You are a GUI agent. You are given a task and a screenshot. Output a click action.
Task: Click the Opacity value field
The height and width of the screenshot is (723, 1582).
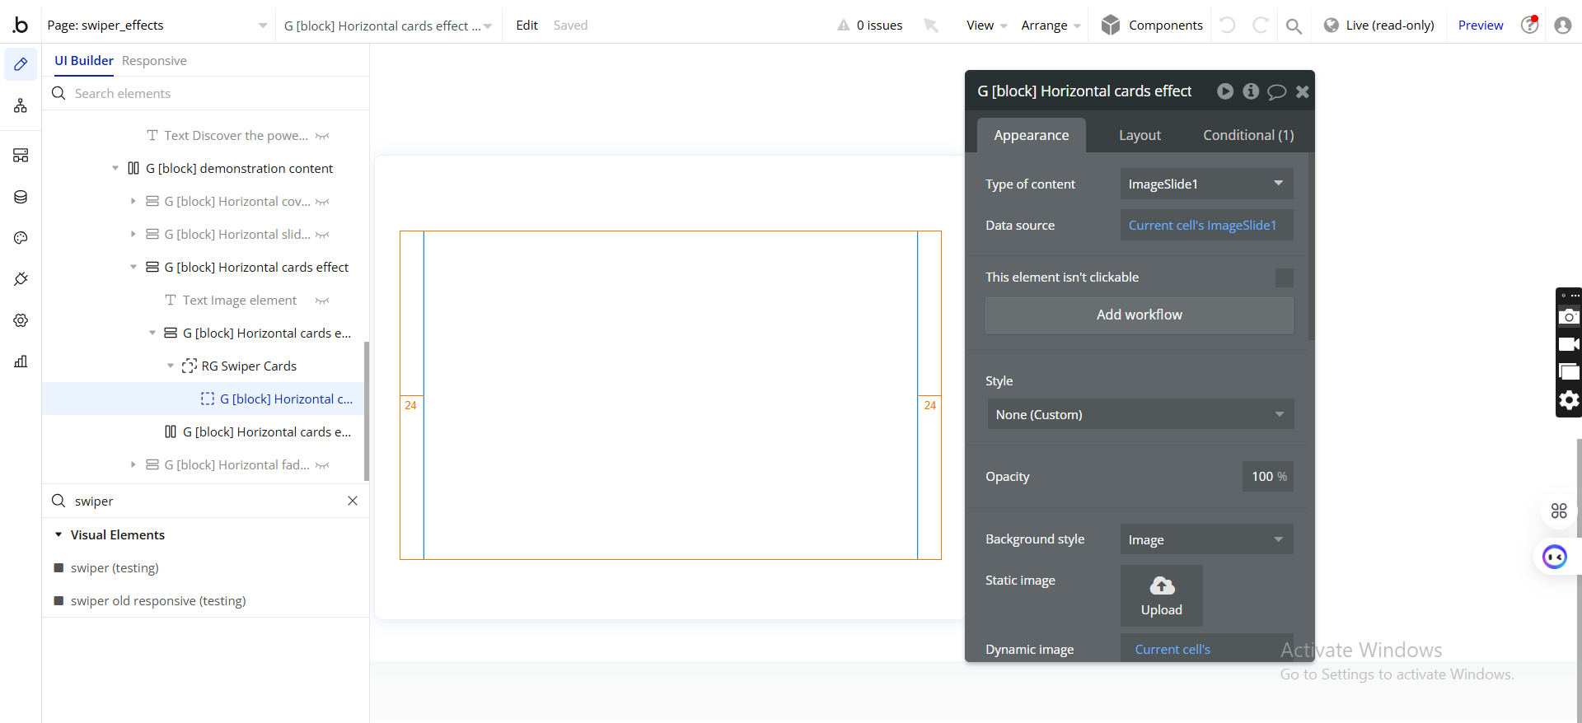pyautogui.click(x=1267, y=477)
